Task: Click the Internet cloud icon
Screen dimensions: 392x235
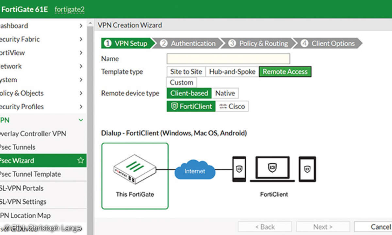Action: point(195,170)
